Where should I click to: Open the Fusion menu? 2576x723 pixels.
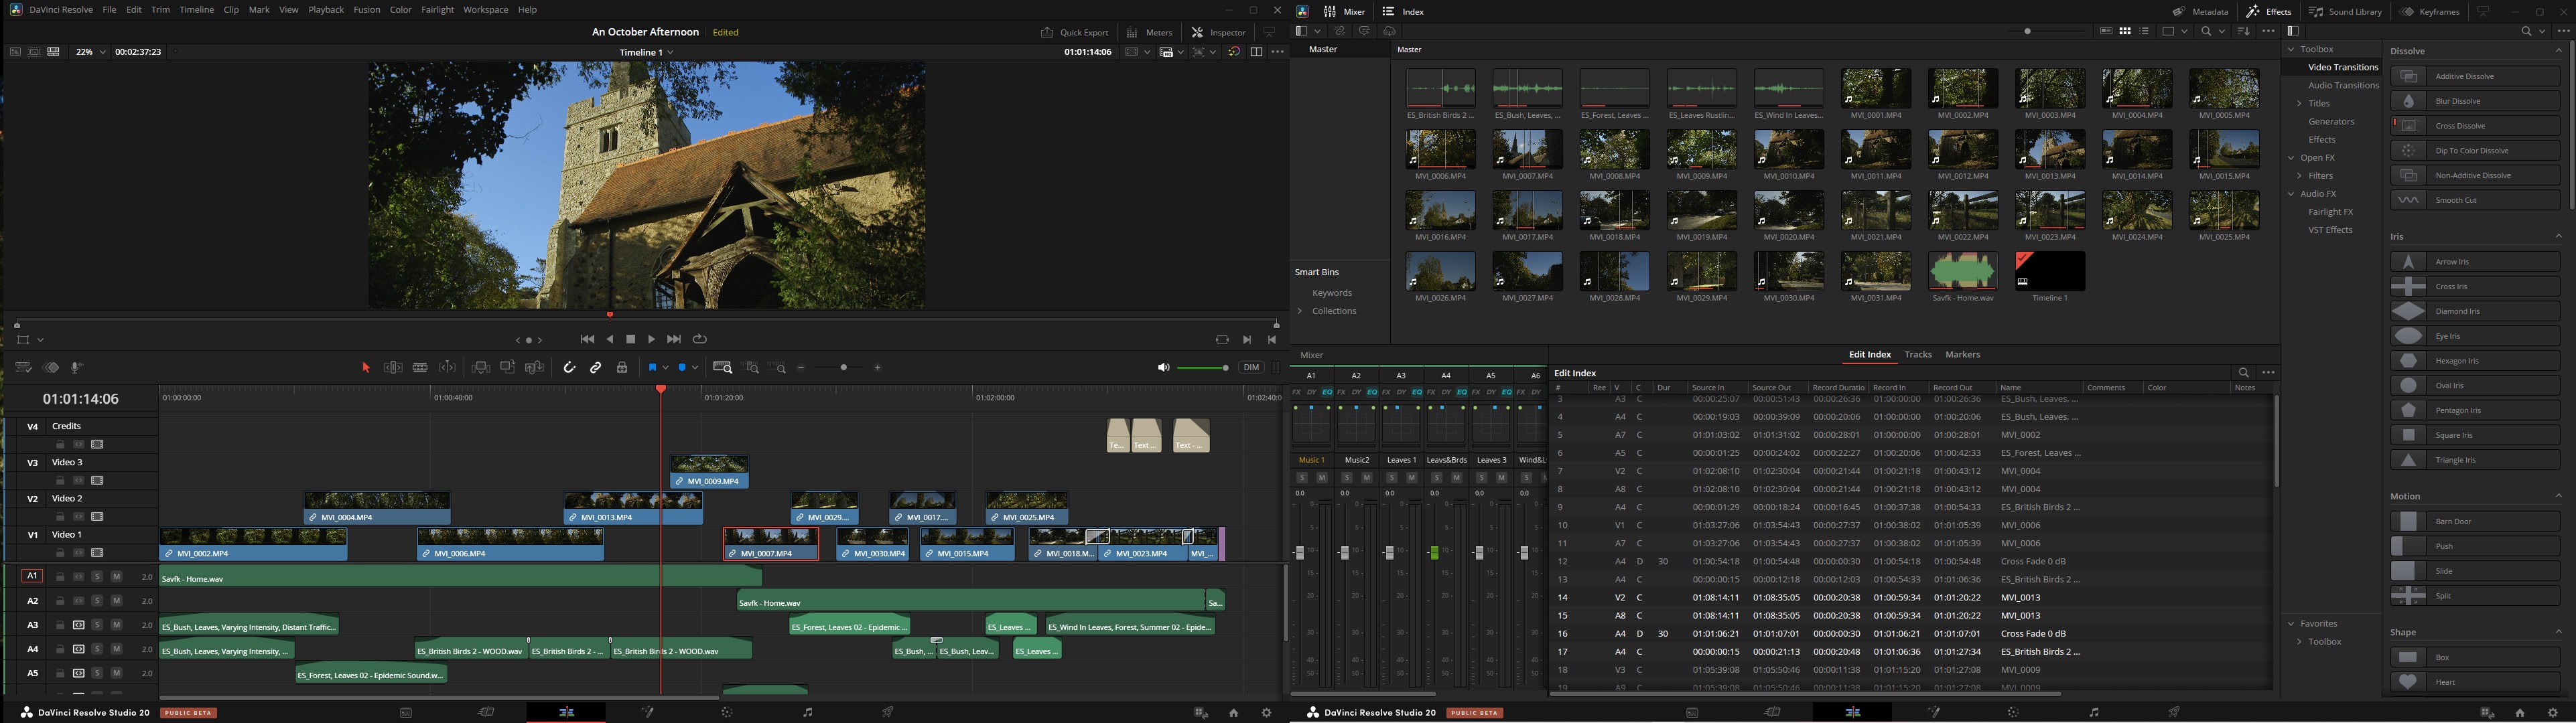click(x=367, y=10)
